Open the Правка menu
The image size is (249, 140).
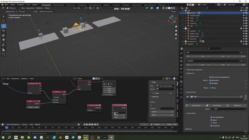[13, 5]
